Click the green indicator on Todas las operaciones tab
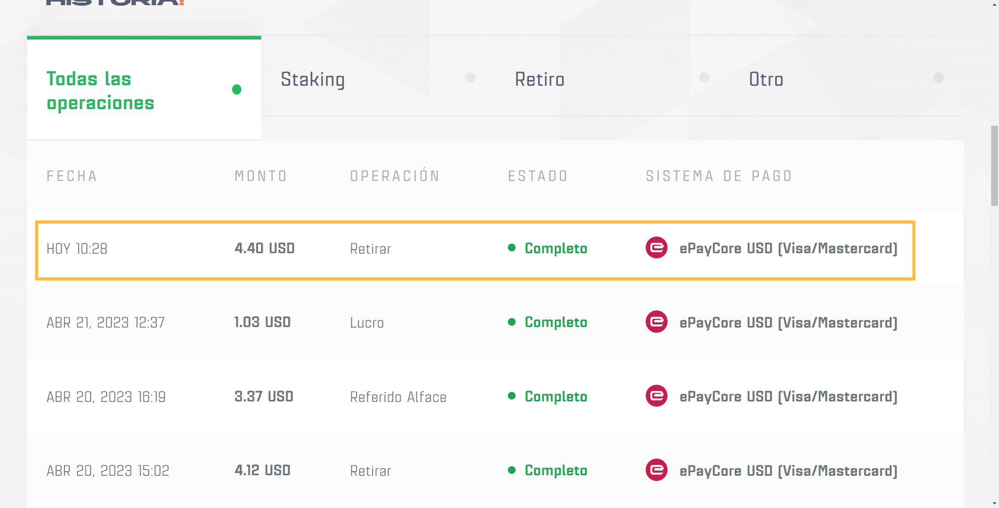This screenshot has height=508, width=999. 237,89
